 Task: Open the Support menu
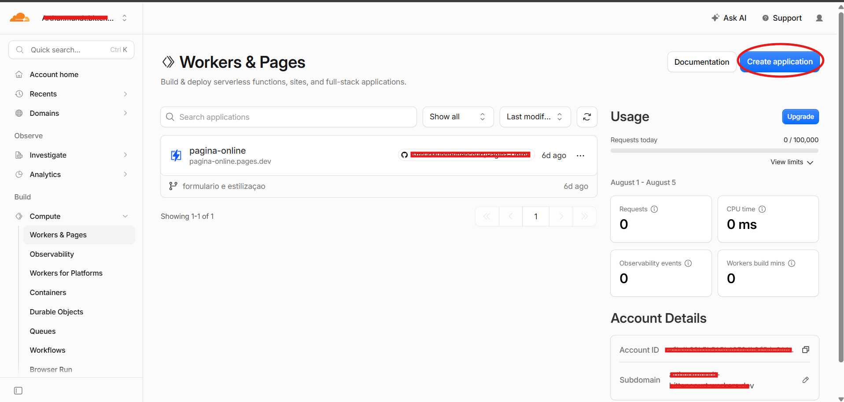tap(782, 18)
